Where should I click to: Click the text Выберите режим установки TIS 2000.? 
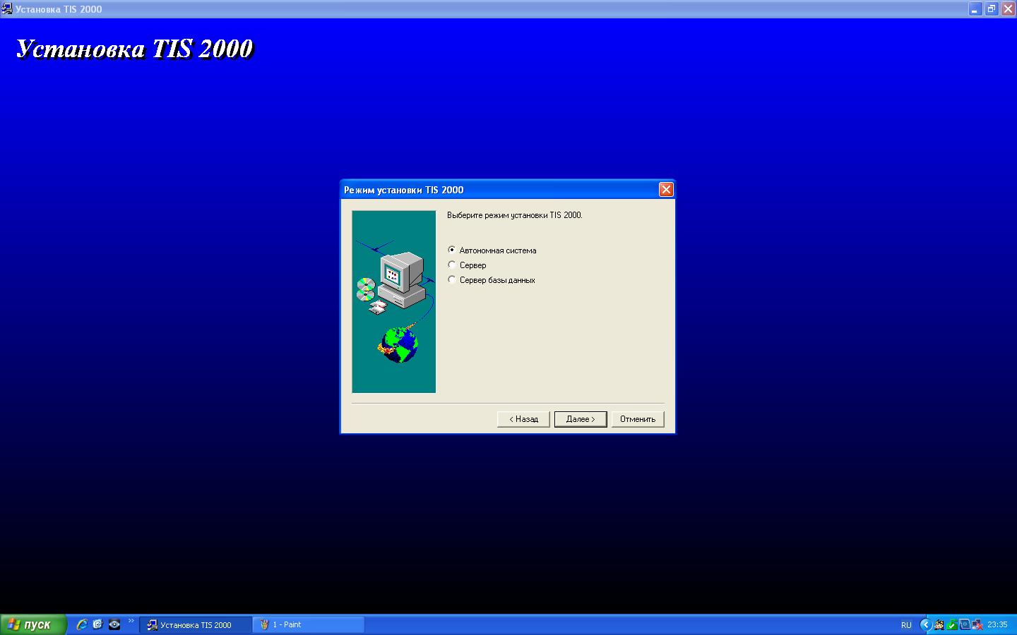pyautogui.click(x=515, y=215)
